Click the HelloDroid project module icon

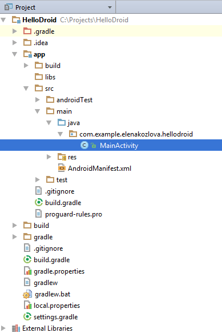coord(16,20)
